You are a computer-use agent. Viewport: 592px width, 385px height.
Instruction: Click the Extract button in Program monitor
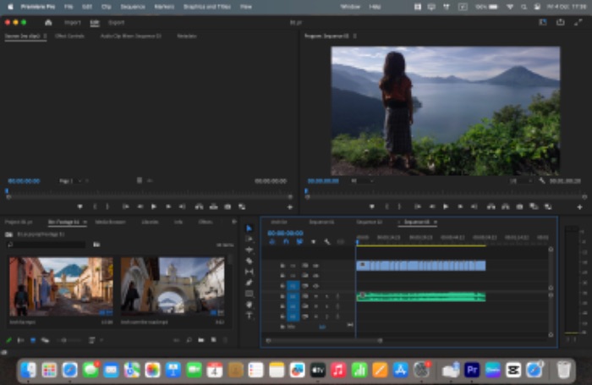[506, 206]
